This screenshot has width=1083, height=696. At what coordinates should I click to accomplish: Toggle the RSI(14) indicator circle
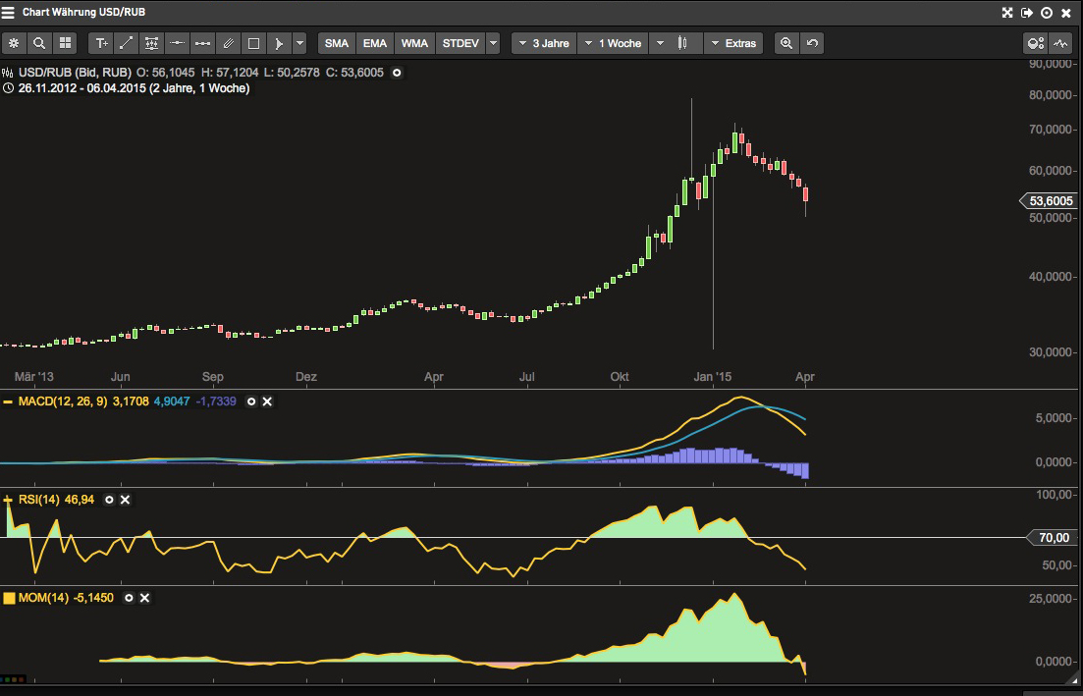pos(109,500)
